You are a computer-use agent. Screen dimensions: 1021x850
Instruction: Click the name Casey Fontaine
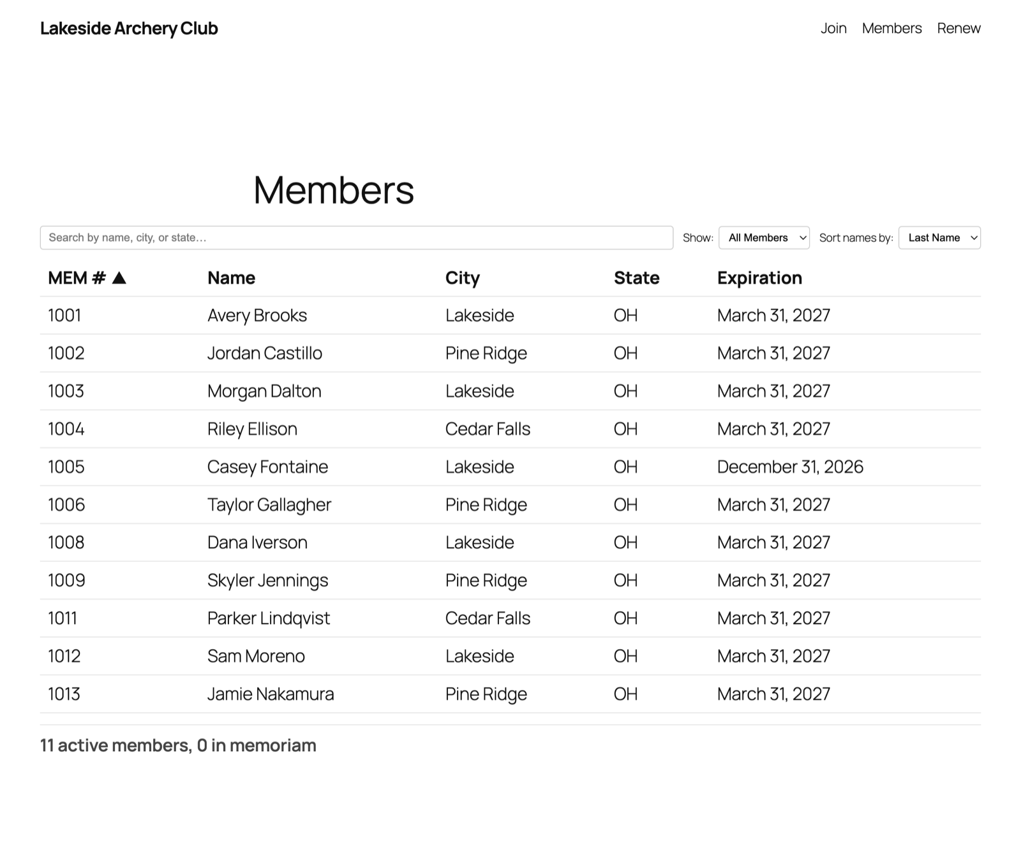pos(267,466)
